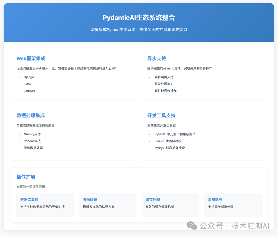Click the Pandas集成 list item
The height and width of the screenshot is (237, 278).
click(x=32, y=141)
